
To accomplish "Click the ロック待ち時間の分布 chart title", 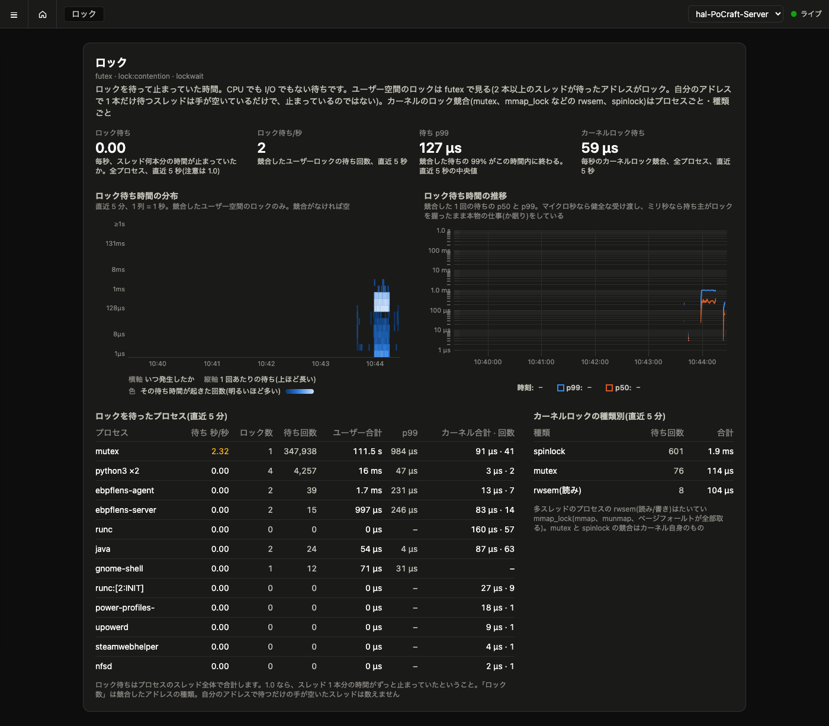I will point(137,195).
